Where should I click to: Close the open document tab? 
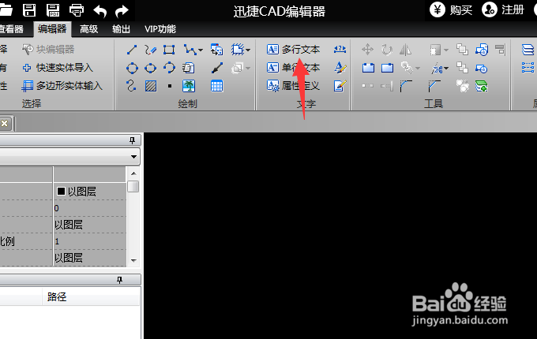coord(5,123)
